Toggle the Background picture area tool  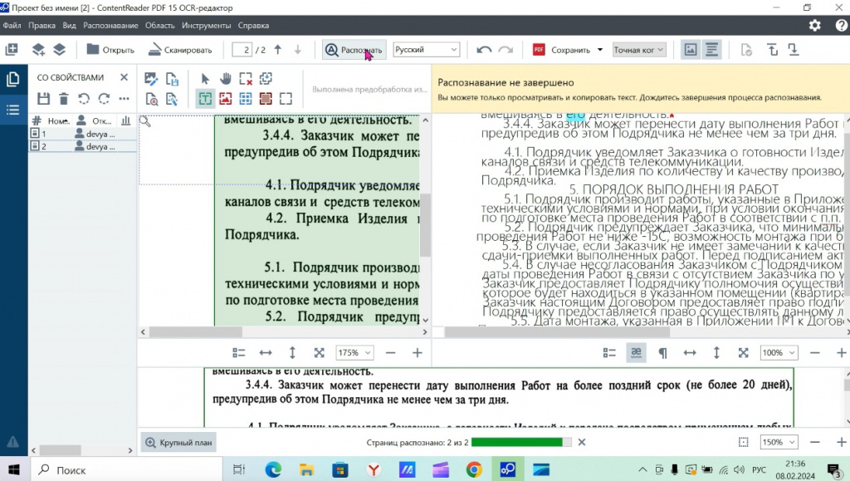tap(266, 99)
